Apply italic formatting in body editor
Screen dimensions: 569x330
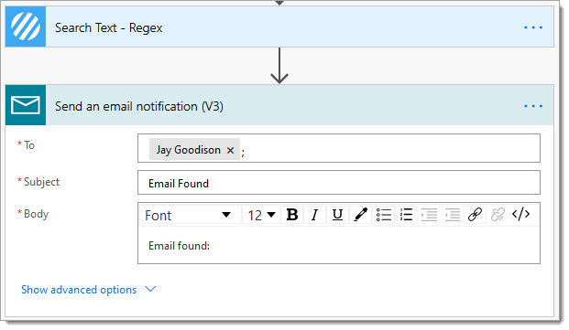(x=314, y=215)
